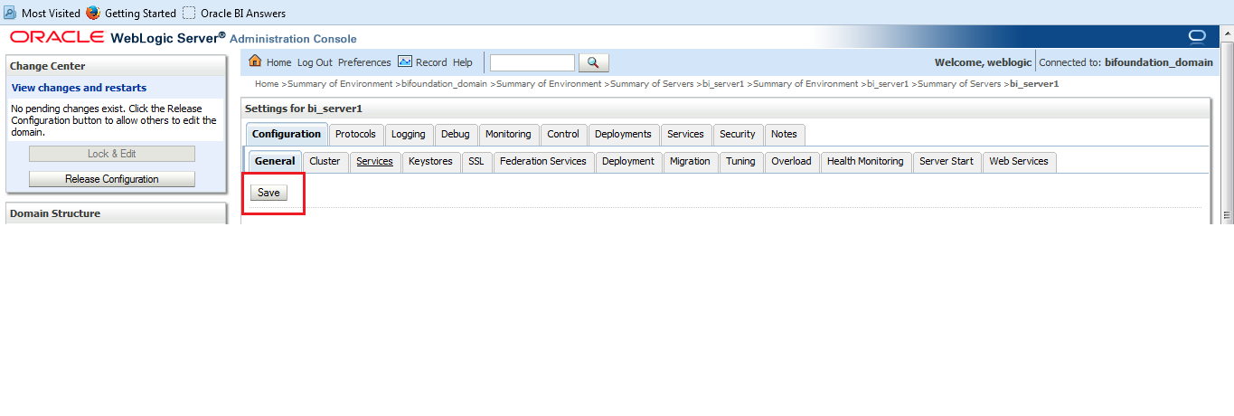Viewport: 1234px width, 416px height.
Task: Select the Web Services subtab
Action: click(x=1019, y=161)
